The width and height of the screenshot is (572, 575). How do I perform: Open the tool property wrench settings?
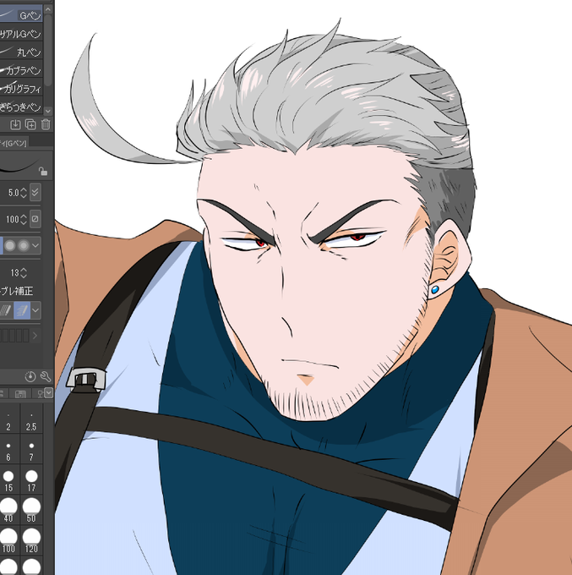coord(46,376)
